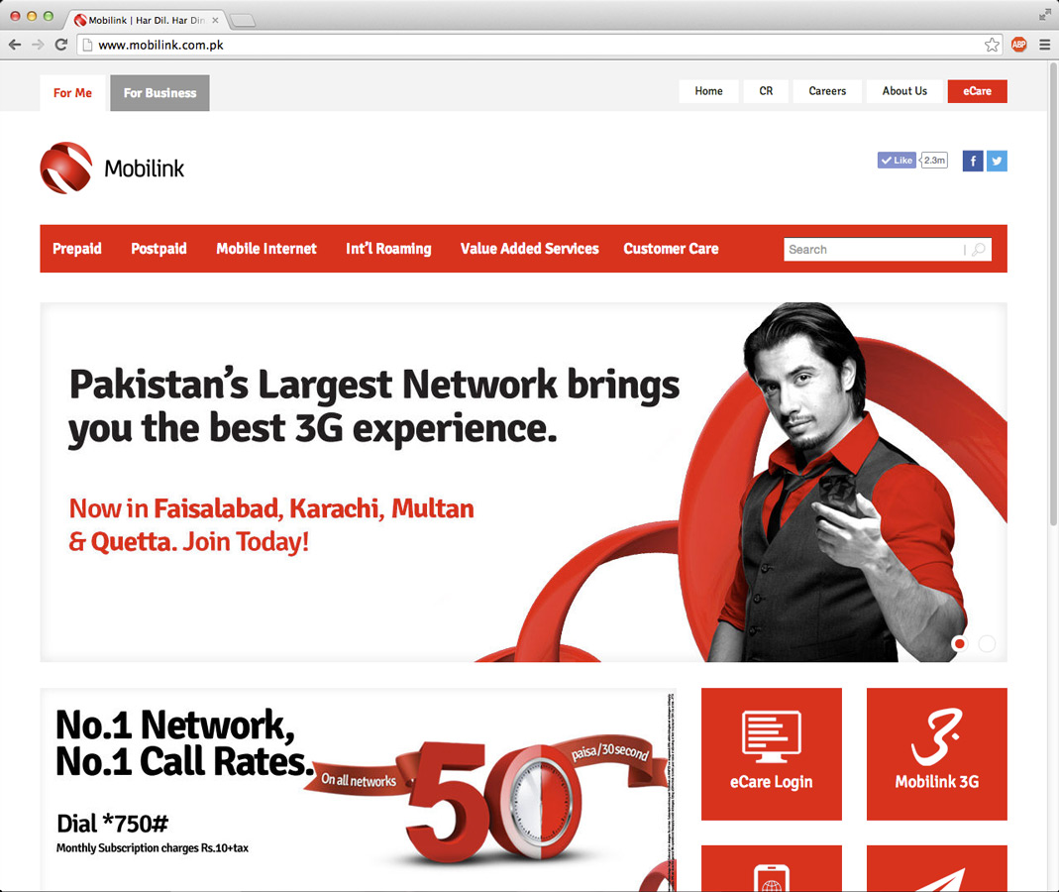The image size is (1059, 892).
Task: Go to the Home link
Action: coord(708,91)
